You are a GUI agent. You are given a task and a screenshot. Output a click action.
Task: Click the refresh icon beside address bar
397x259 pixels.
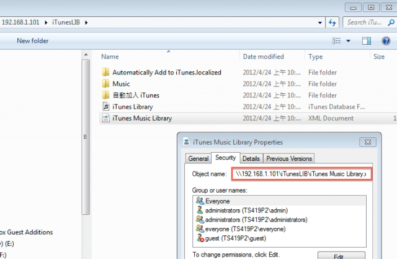332,22
